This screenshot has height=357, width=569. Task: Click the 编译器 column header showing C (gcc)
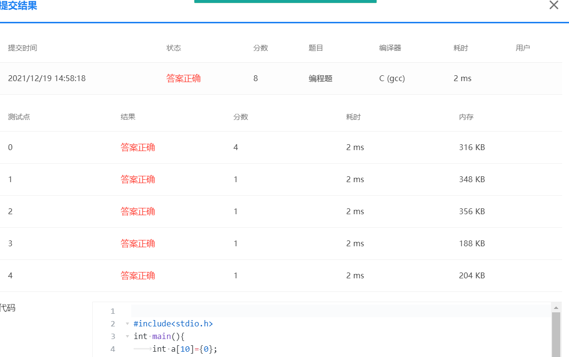point(390,48)
